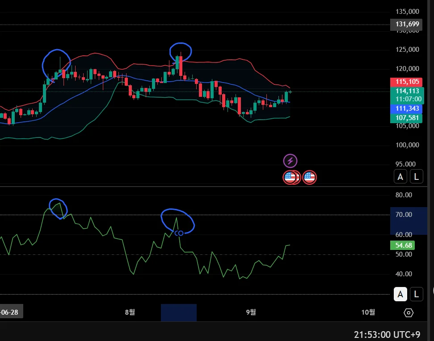Toggle log scale L on price chart
Viewport: 434px width, 341px height.
click(416, 177)
